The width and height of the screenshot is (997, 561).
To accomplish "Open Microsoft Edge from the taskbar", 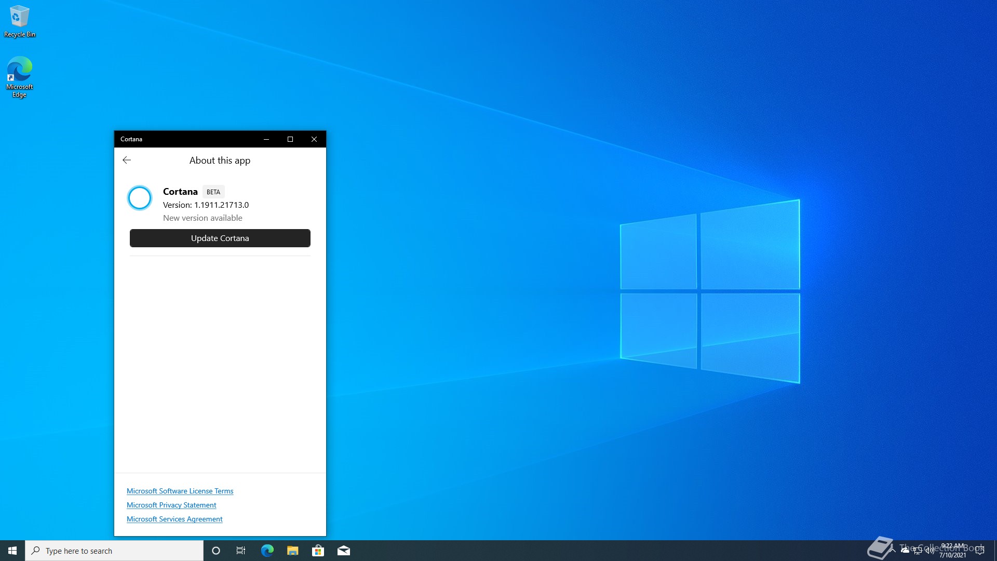I will [x=267, y=551].
